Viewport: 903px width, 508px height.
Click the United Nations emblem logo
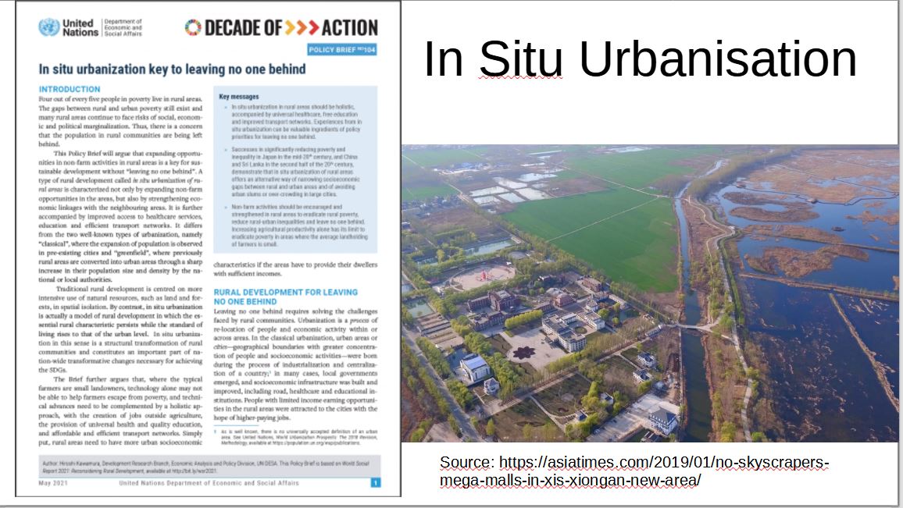point(48,27)
